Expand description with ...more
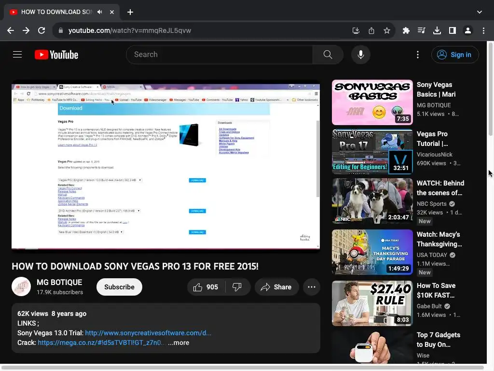The image size is (494, 371). click(178, 342)
